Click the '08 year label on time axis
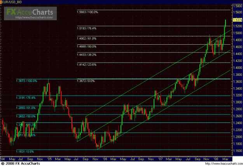 point(216,159)
